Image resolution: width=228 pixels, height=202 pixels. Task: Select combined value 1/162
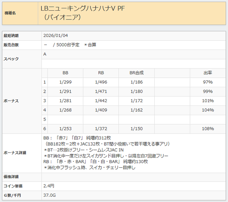[136, 110]
